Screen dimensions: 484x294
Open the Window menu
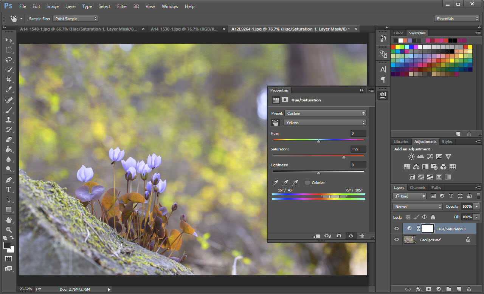(170, 6)
